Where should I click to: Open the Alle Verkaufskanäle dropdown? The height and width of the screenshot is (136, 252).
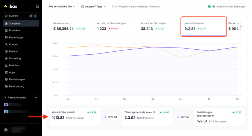pos(62,7)
